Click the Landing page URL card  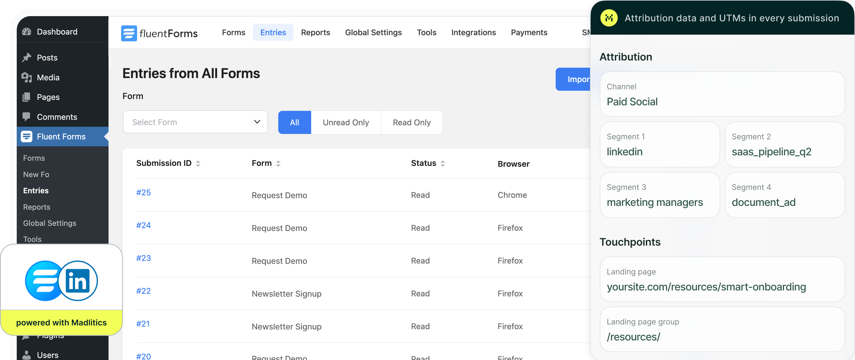click(722, 280)
